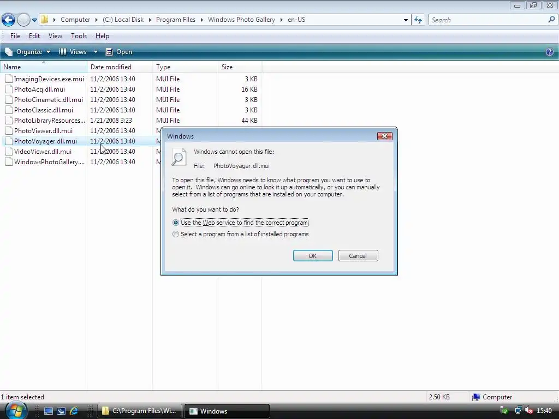Open the Edit menu
Viewport: 559px width, 419px height.
(34, 36)
